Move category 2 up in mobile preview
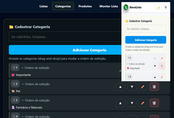The image size is (174, 118). click(155, 77)
